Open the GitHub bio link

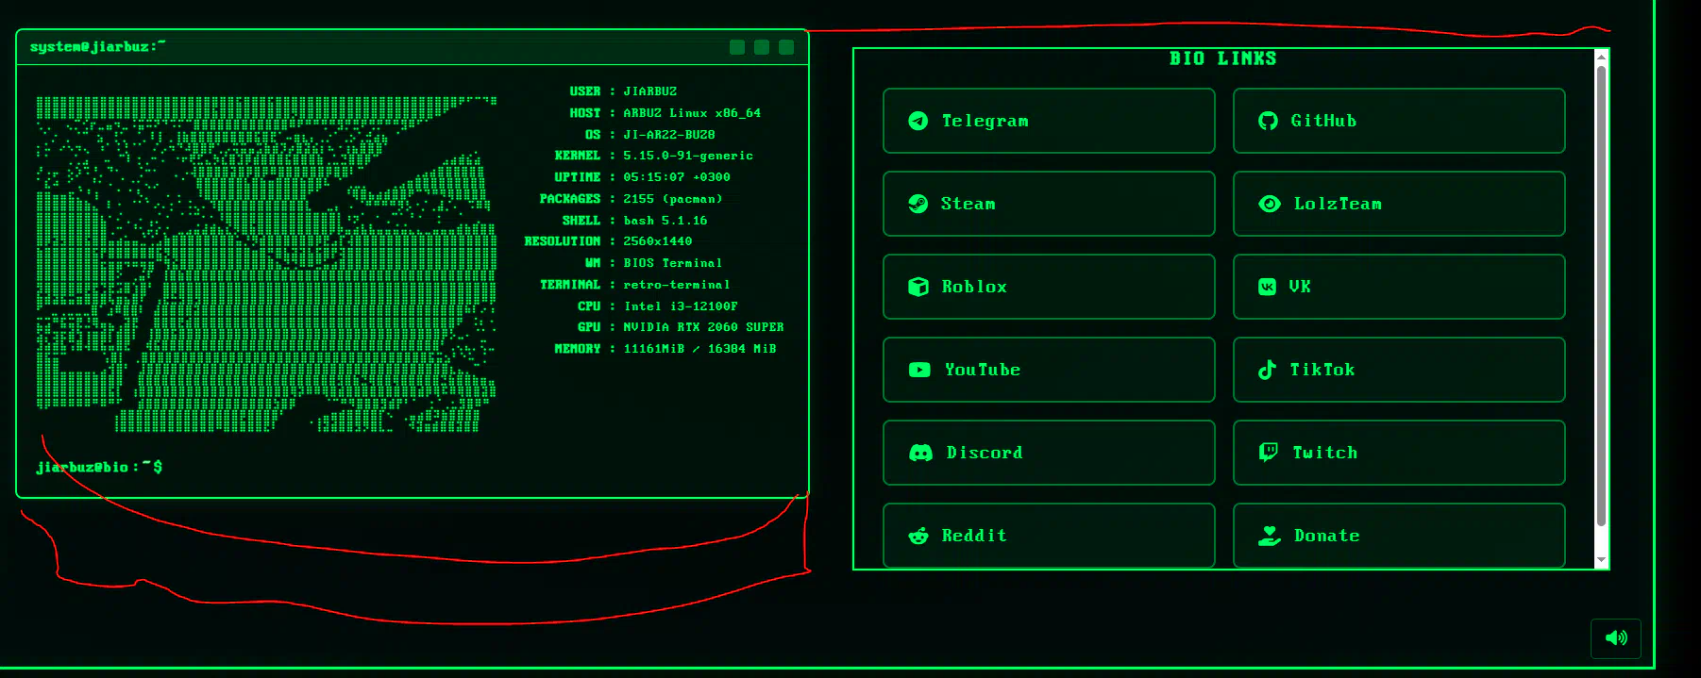pyautogui.click(x=1399, y=121)
